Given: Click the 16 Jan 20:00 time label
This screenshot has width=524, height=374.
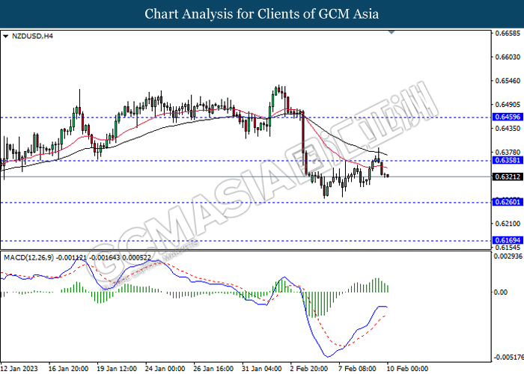Looking at the screenshot, I should point(68,369).
